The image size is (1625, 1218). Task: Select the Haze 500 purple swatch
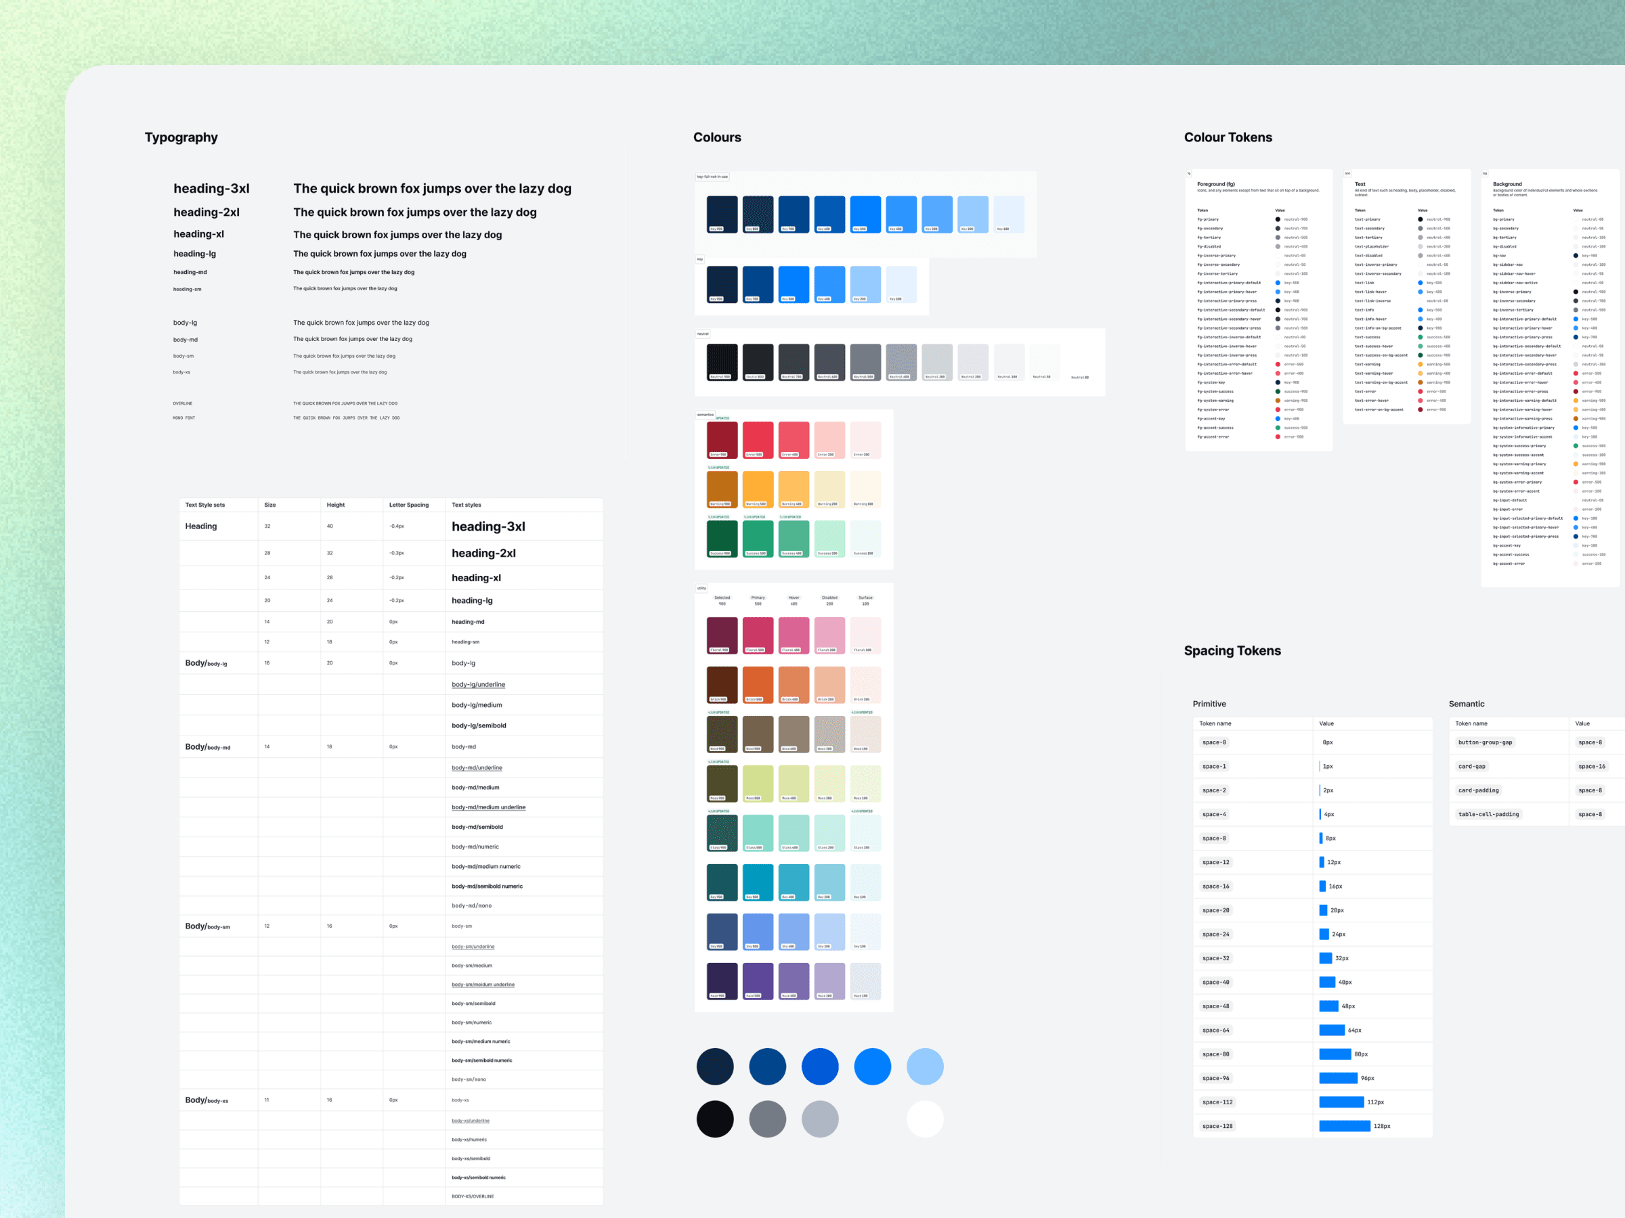pos(758,981)
